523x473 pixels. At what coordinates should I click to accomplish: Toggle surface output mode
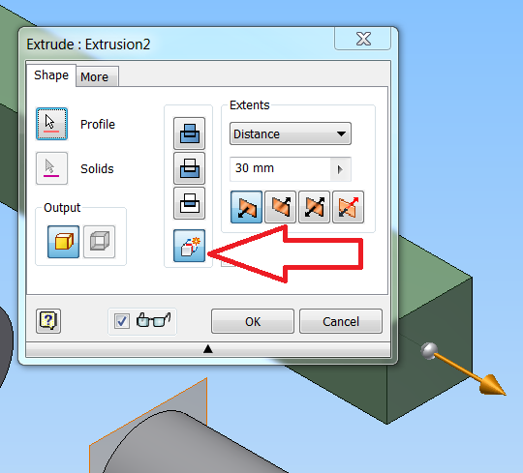[100, 242]
